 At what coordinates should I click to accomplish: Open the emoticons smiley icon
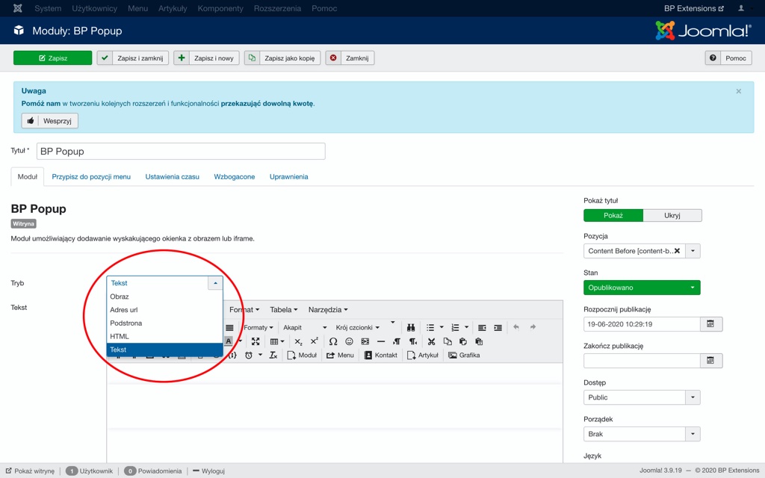pyautogui.click(x=349, y=341)
